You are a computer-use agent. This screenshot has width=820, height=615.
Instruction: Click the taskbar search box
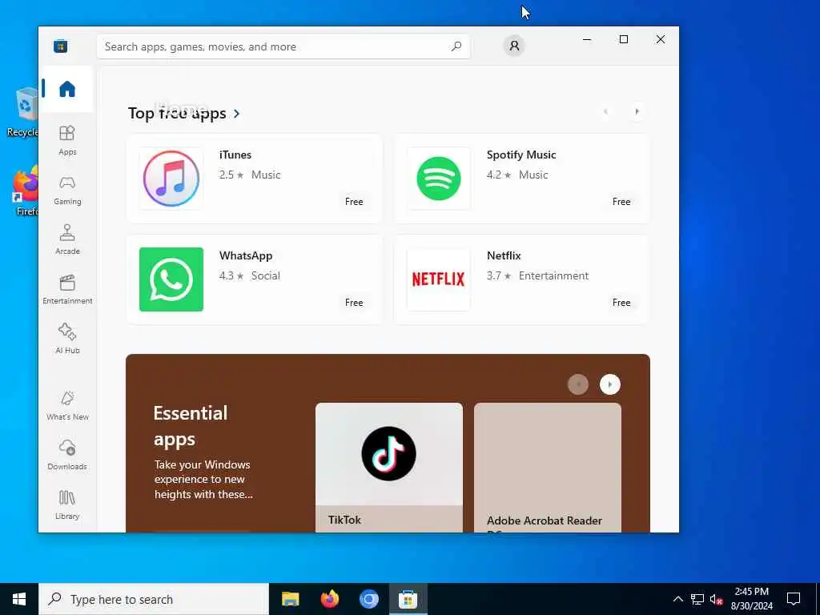click(x=154, y=599)
